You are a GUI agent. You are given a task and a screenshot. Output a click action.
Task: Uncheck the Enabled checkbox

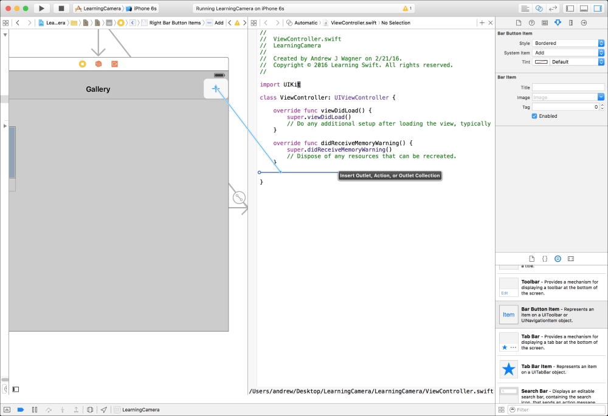[534, 116]
